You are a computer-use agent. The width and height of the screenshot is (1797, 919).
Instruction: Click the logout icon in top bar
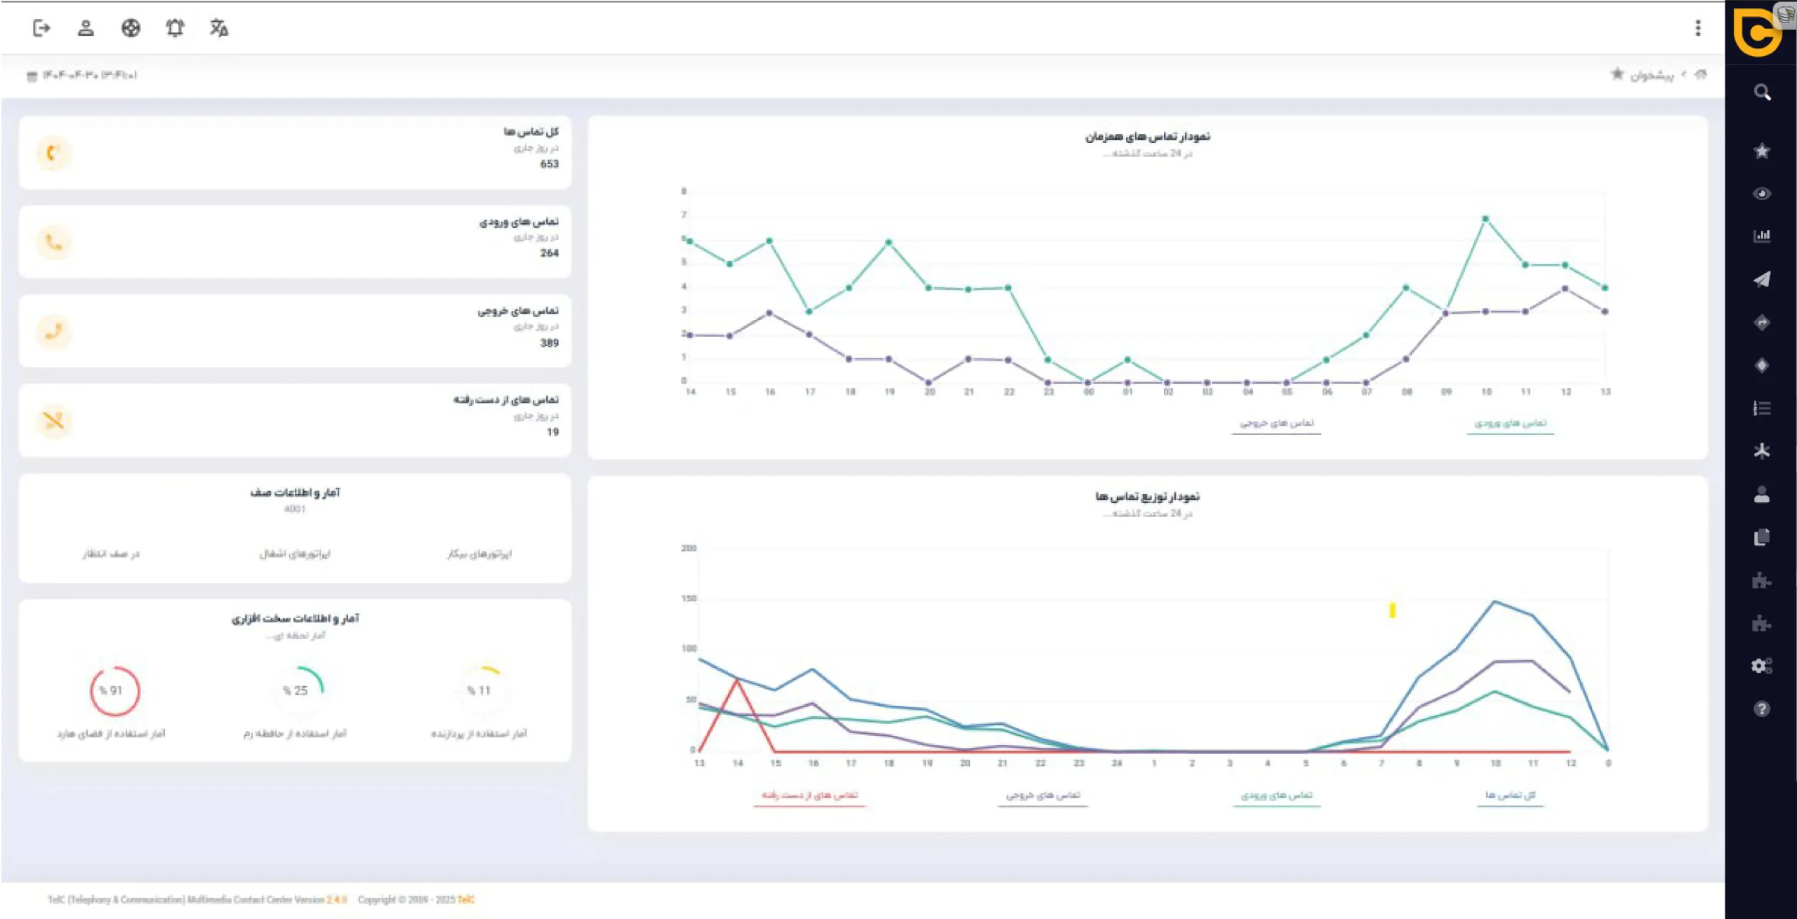tap(41, 28)
